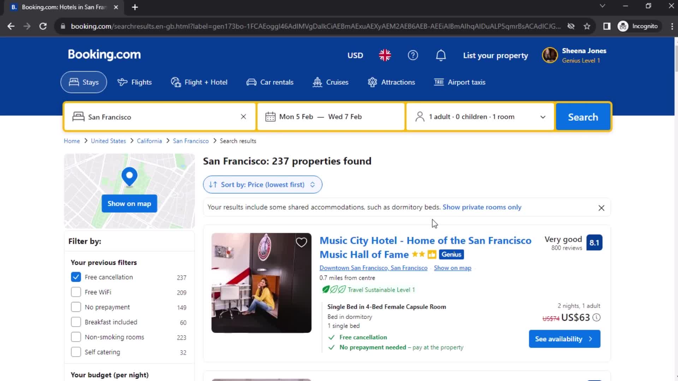
Task: Check the No prepayment filter
Action: tap(76, 307)
